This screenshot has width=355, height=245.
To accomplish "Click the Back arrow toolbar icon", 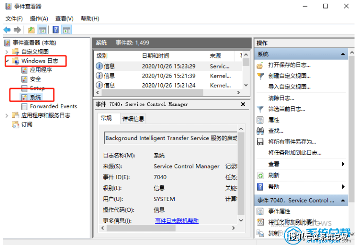I will (7, 30).
